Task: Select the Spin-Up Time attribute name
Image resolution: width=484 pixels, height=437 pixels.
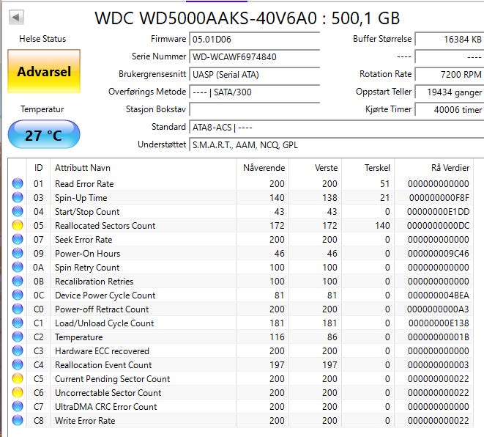Action: 81,198
